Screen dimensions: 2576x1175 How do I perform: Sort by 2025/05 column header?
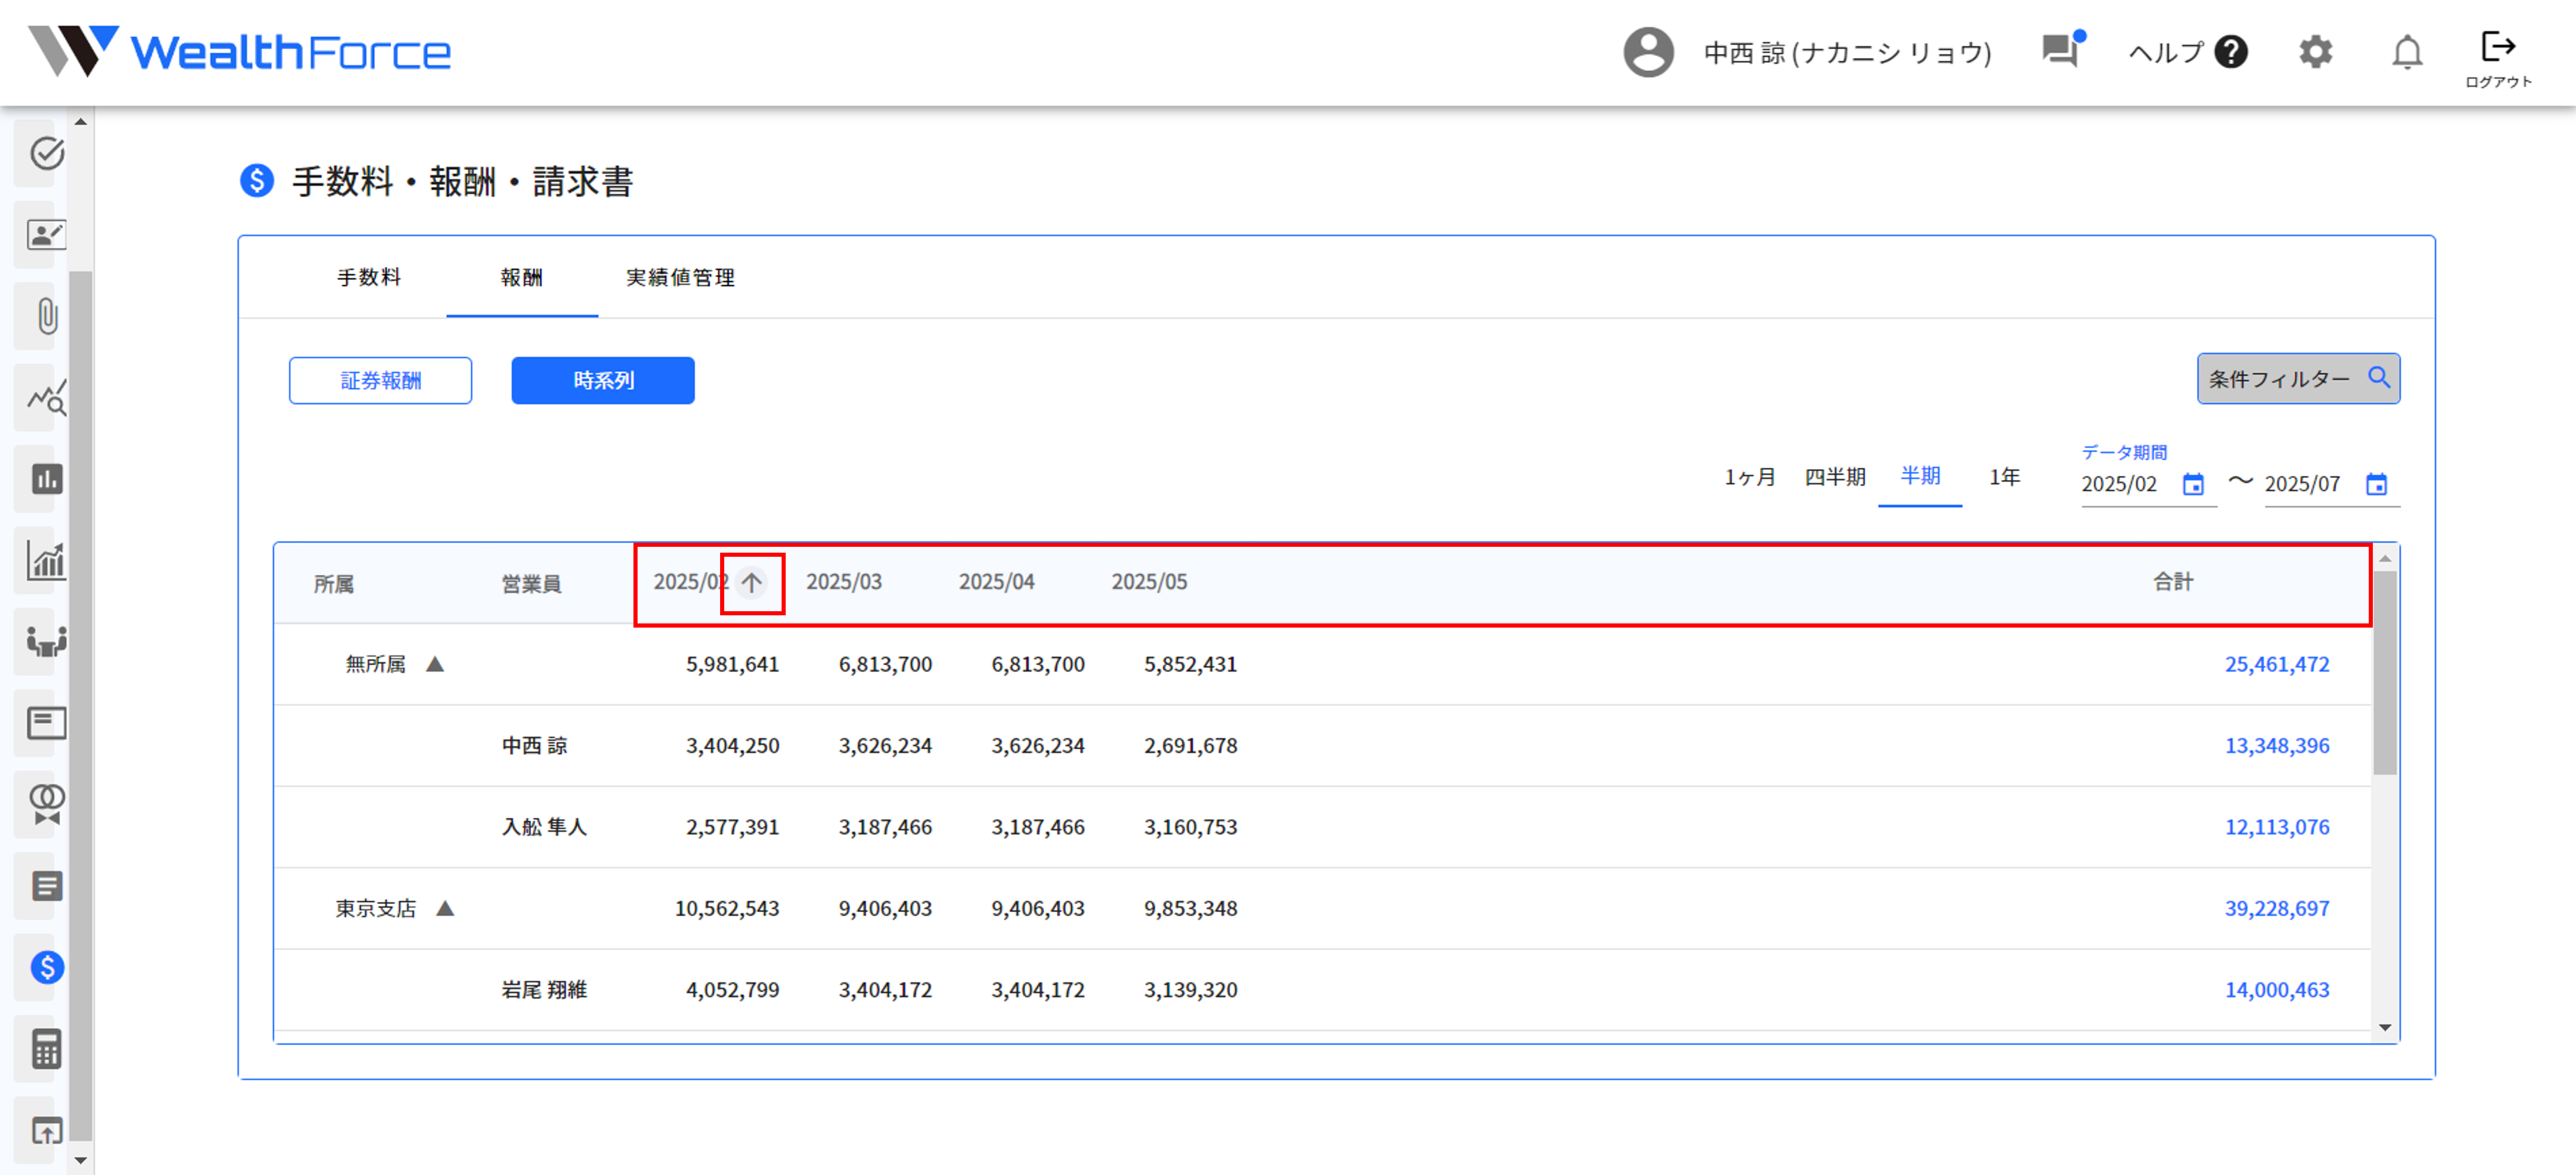[x=1149, y=582]
